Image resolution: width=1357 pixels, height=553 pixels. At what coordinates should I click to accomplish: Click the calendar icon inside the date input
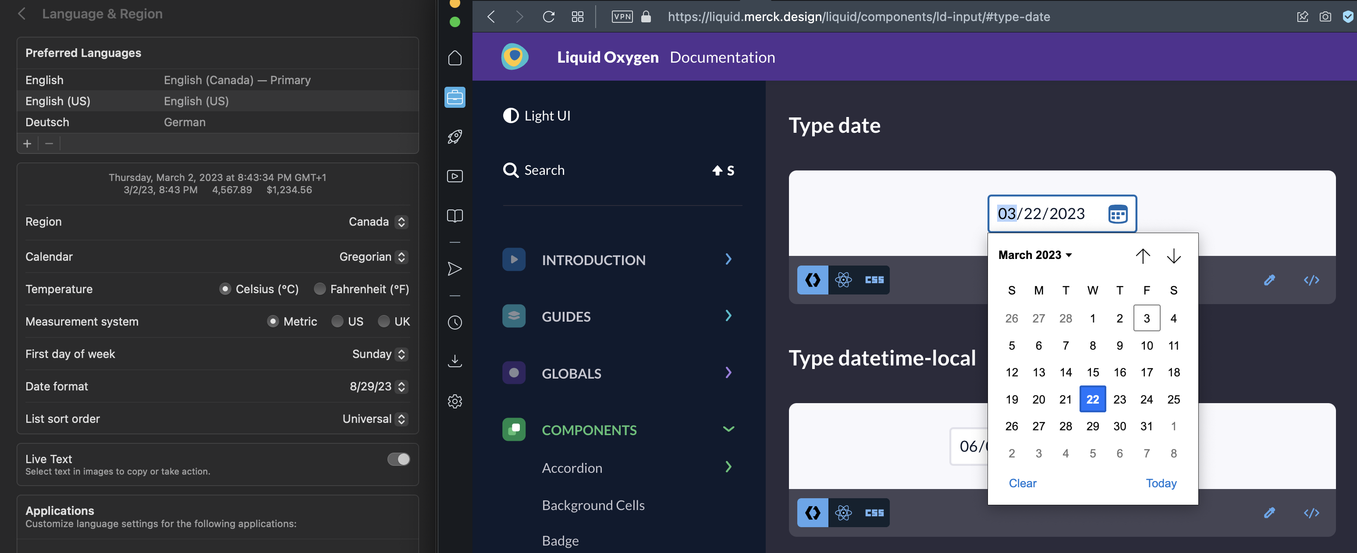(x=1117, y=214)
